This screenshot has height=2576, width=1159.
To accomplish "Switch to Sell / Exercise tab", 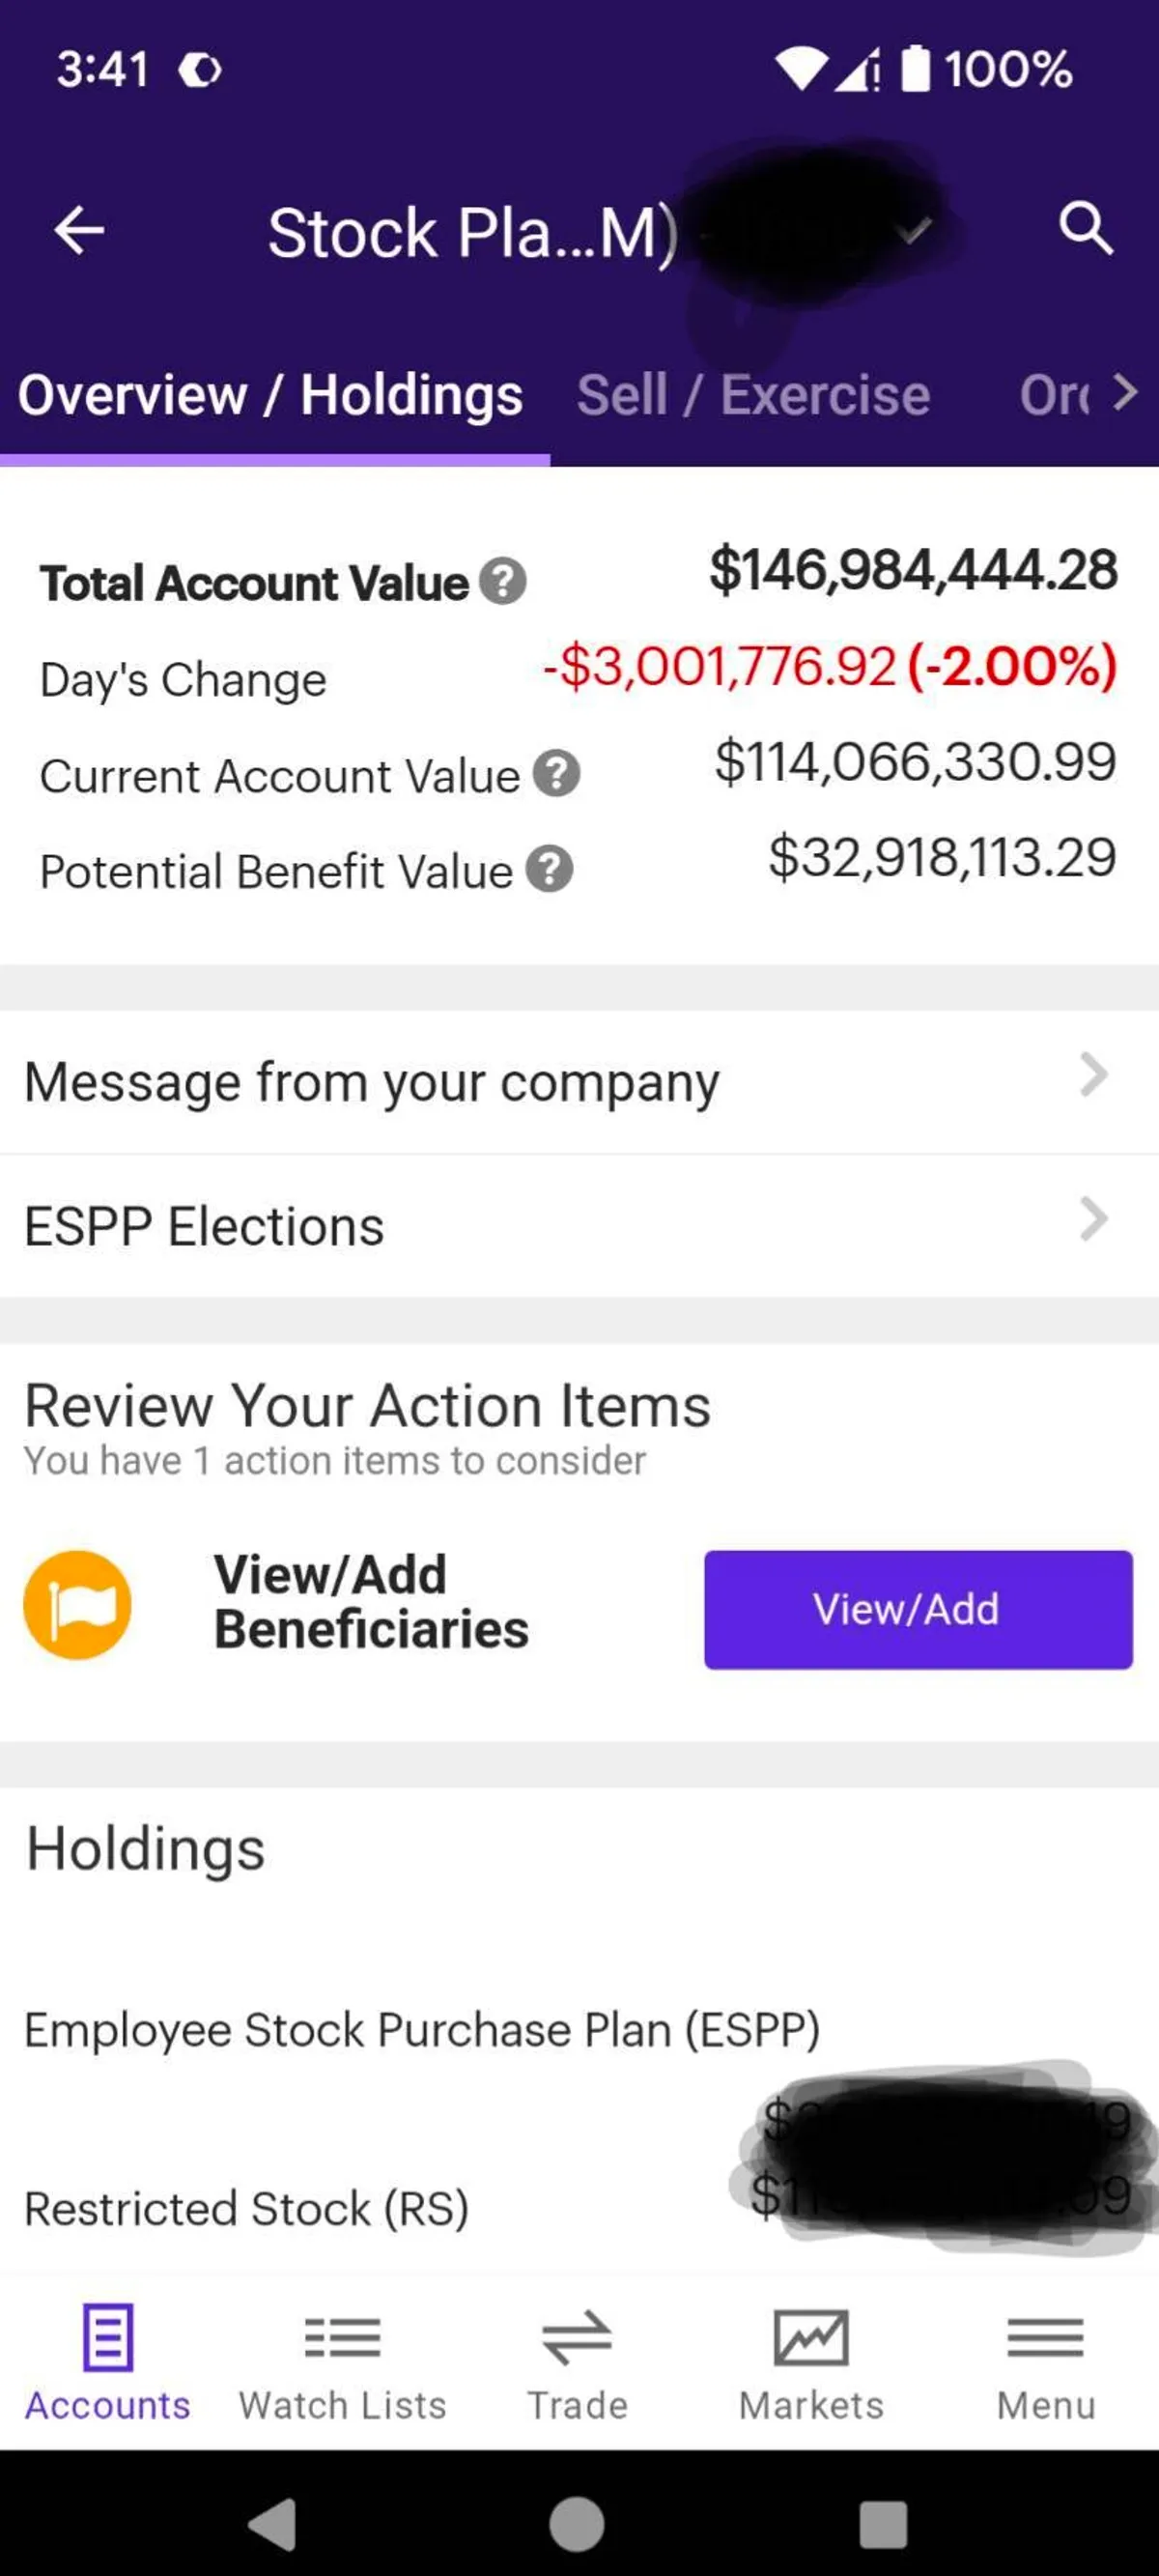I will click(x=753, y=395).
